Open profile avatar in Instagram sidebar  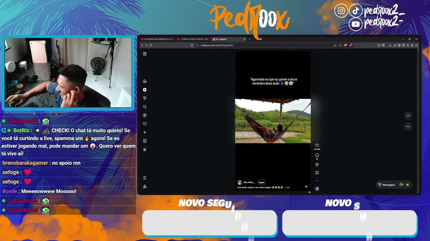pos(145,149)
